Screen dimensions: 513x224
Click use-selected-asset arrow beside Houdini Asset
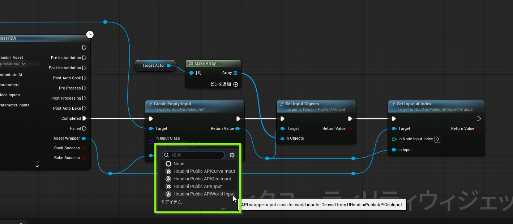pos(31,64)
